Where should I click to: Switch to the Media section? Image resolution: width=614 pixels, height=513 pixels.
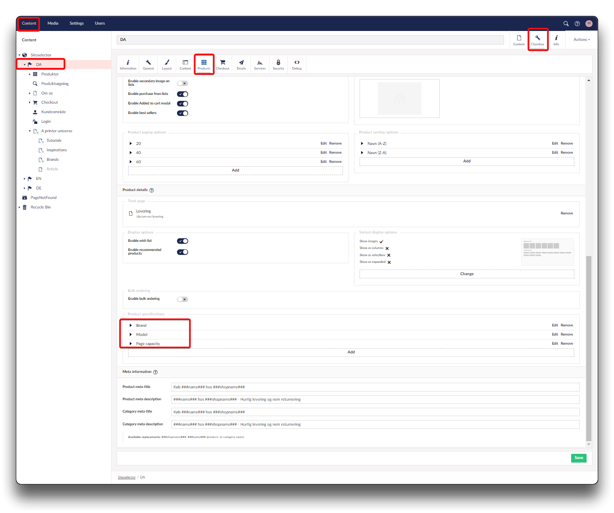[53, 23]
